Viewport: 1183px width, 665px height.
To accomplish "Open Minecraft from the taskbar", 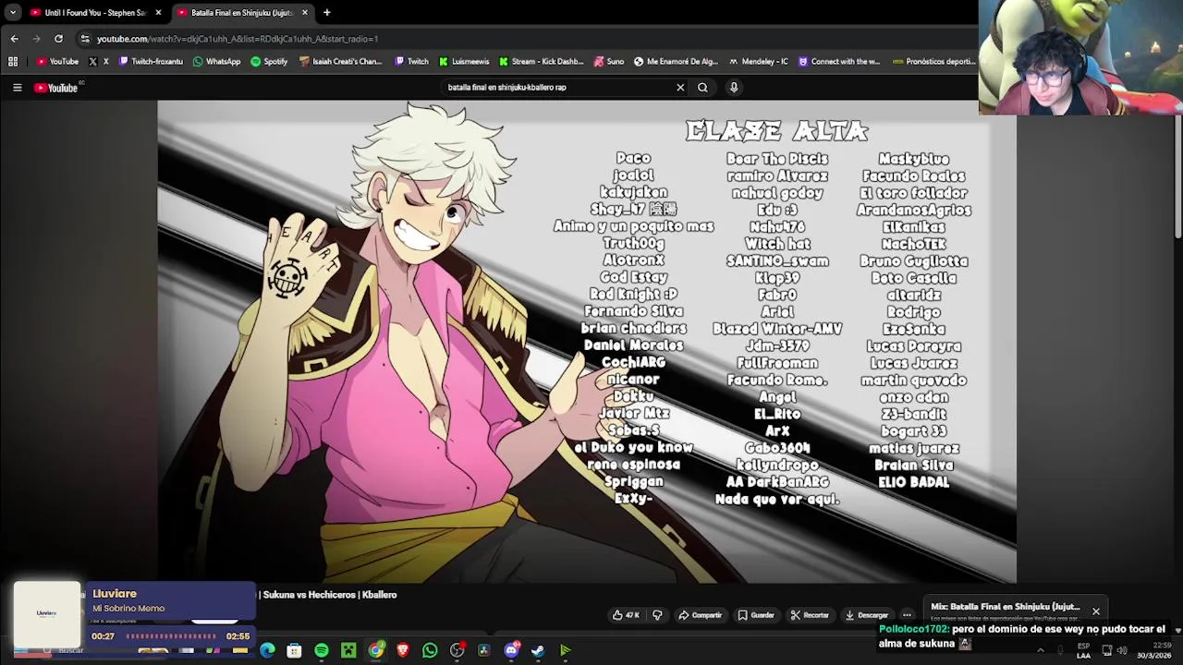I will 348,650.
